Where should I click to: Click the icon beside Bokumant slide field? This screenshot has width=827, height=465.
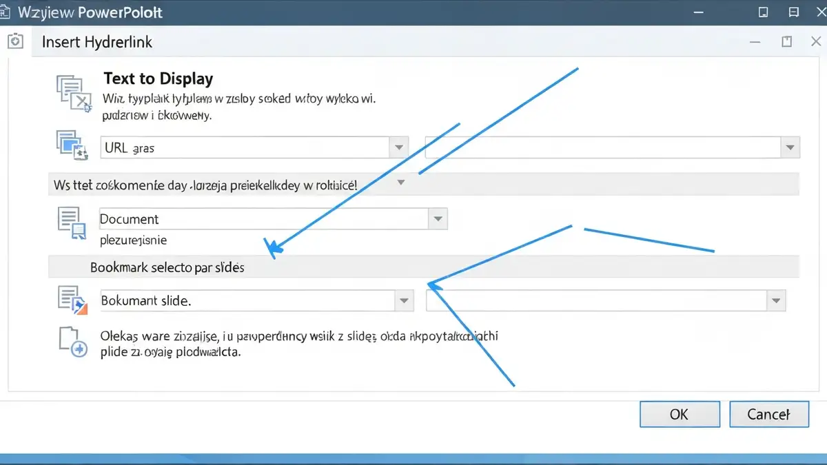tap(73, 300)
